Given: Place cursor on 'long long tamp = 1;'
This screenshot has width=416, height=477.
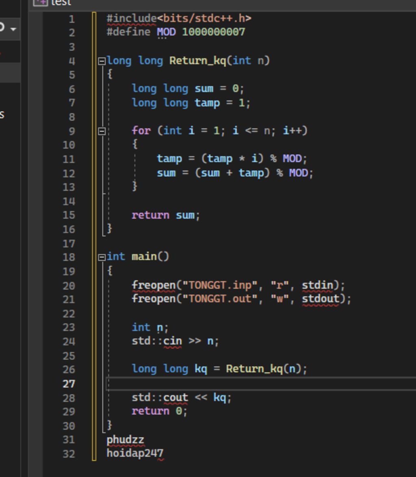Looking at the screenshot, I should click(x=191, y=103).
